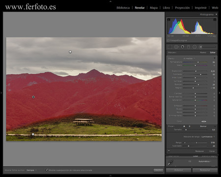Toggle the mask panel on/off switch
The height and width of the screenshot is (177, 221).
pyautogui.click(x=169, y=151)
